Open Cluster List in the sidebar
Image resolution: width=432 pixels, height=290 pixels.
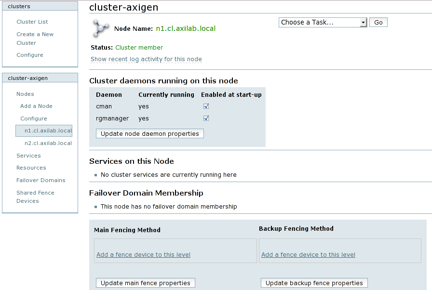click(32, 22)
